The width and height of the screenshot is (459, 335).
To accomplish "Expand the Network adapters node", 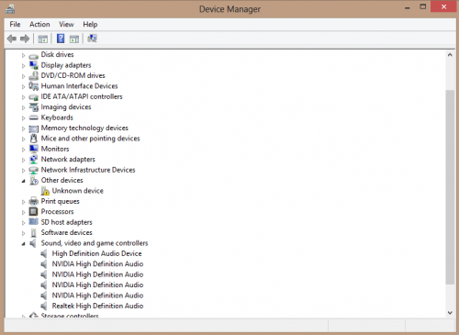I will (23, 160).
